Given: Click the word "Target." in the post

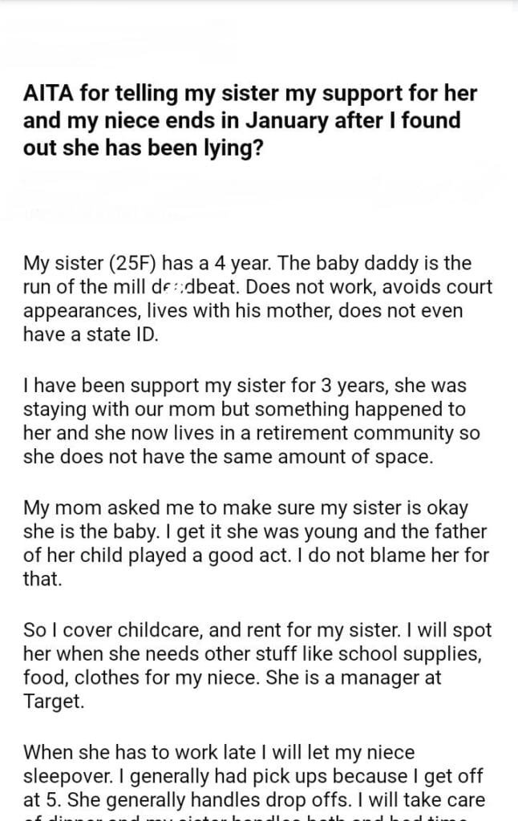Looking at the screenshot, I should click(x=52, y=702).
